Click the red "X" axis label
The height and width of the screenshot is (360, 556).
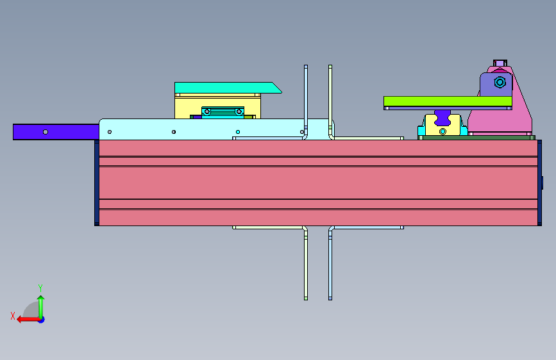coord(13,316)
